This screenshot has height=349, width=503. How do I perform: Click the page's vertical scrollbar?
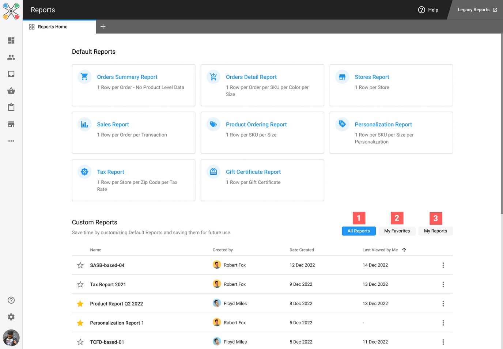pyautogui.click(x=501, y=124)
